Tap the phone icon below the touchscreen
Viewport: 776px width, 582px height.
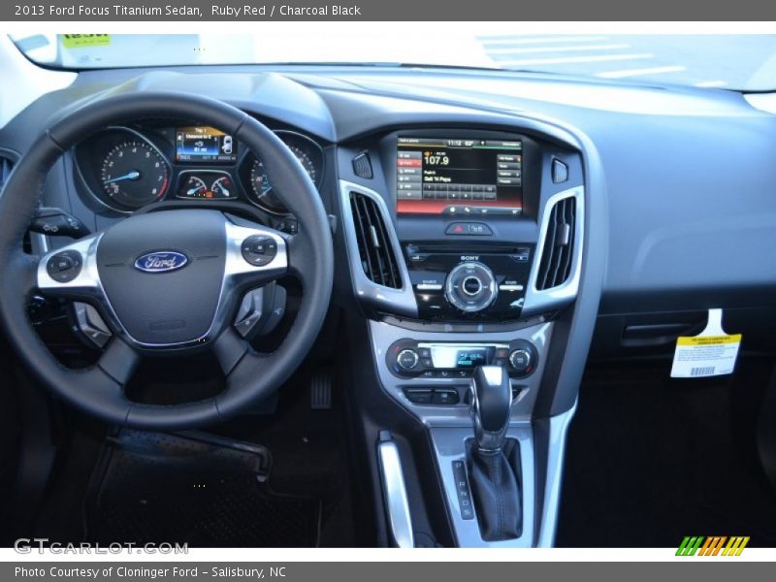click(x=467, y=210)
